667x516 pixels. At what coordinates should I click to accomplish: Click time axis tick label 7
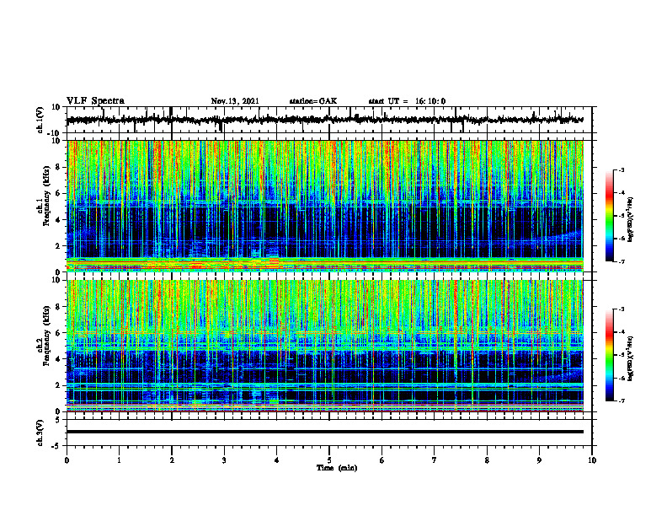click(435, 460)
